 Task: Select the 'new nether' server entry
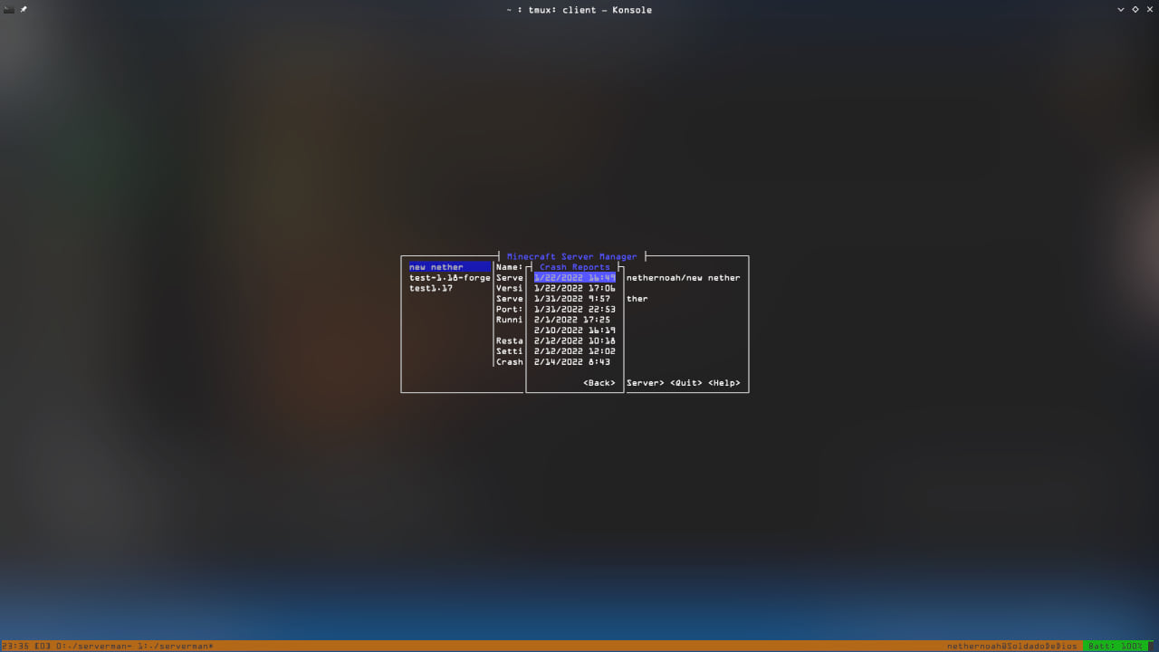pos(449,267)
